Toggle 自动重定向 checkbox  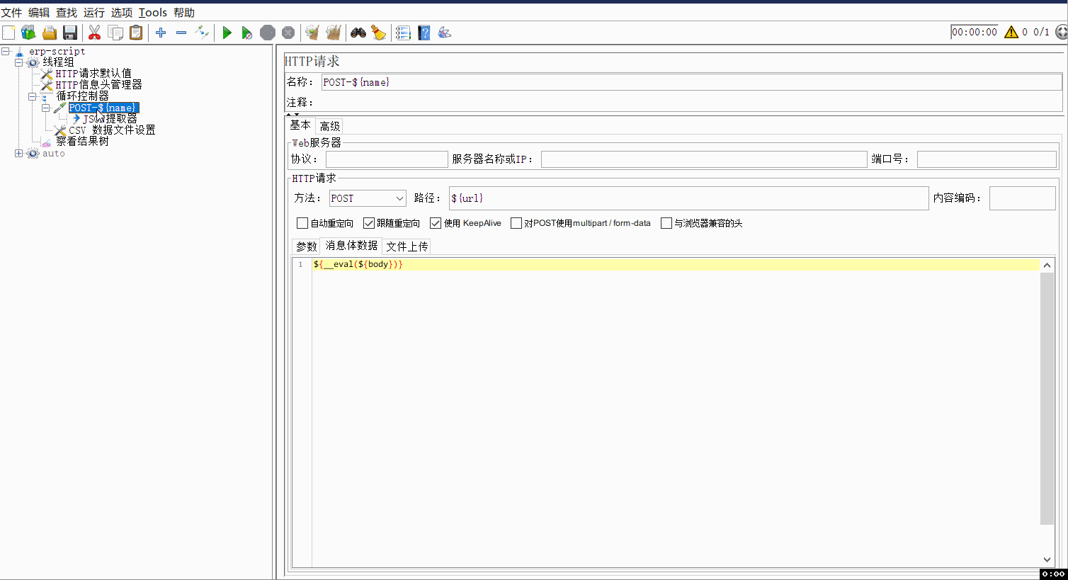[x=302, y=223]
